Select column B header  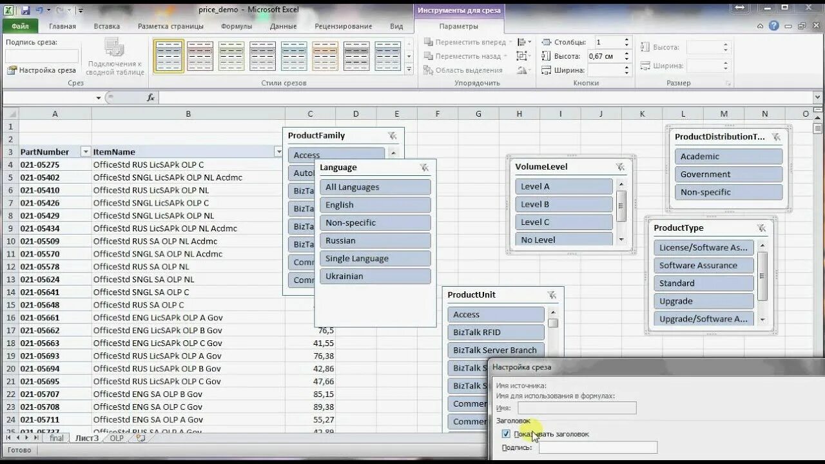pyautogui.click(x=188, y=114)
